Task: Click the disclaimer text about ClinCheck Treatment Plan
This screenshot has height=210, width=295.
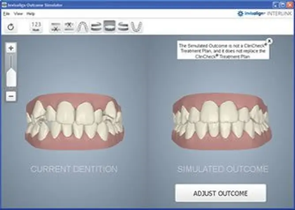Action: (223, 51)
